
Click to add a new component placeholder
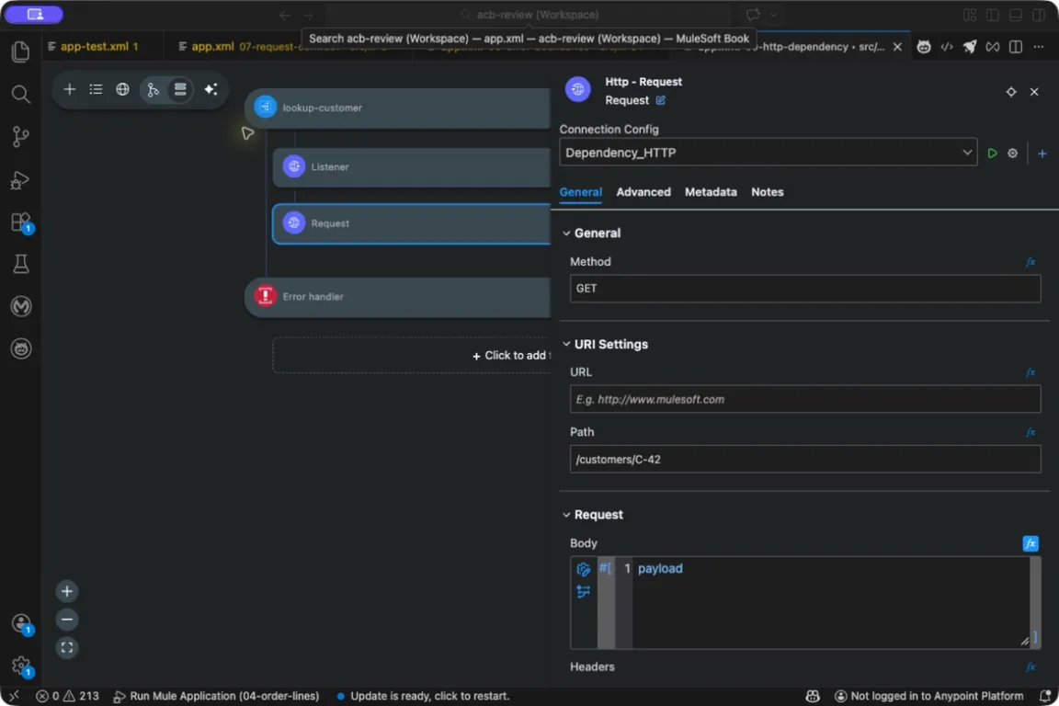[x=412, y=356]
